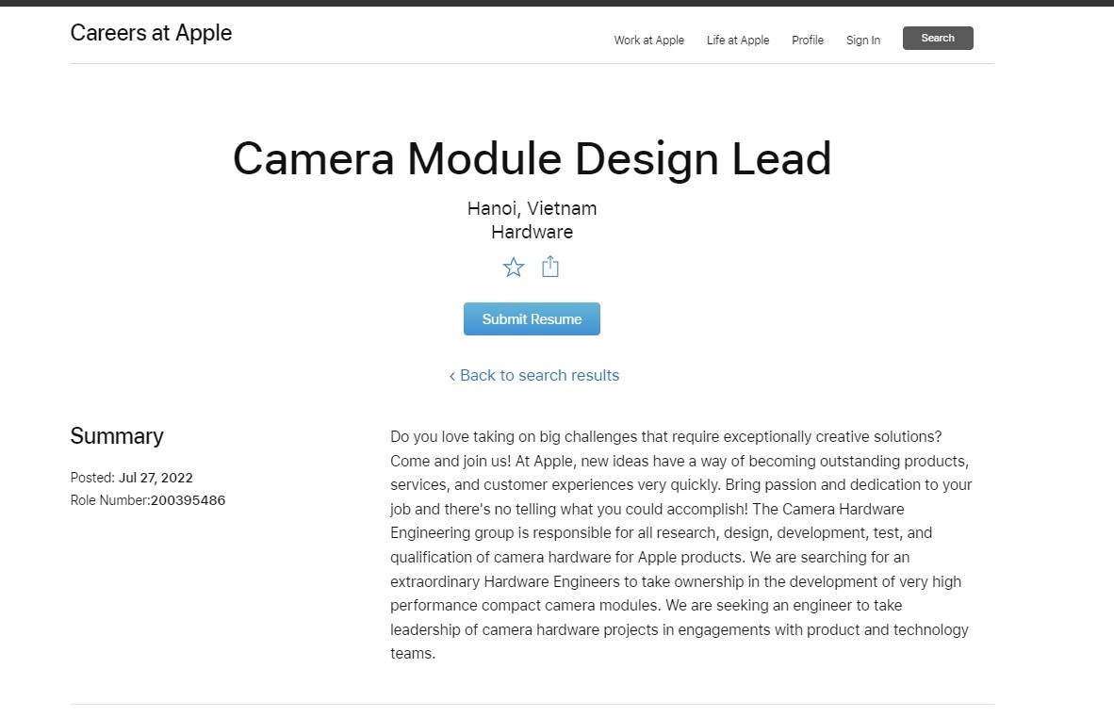Select the posted date Jul 27, 2022
The image size is (1114, 717).
pyautogui.click(x=156, y=478)
